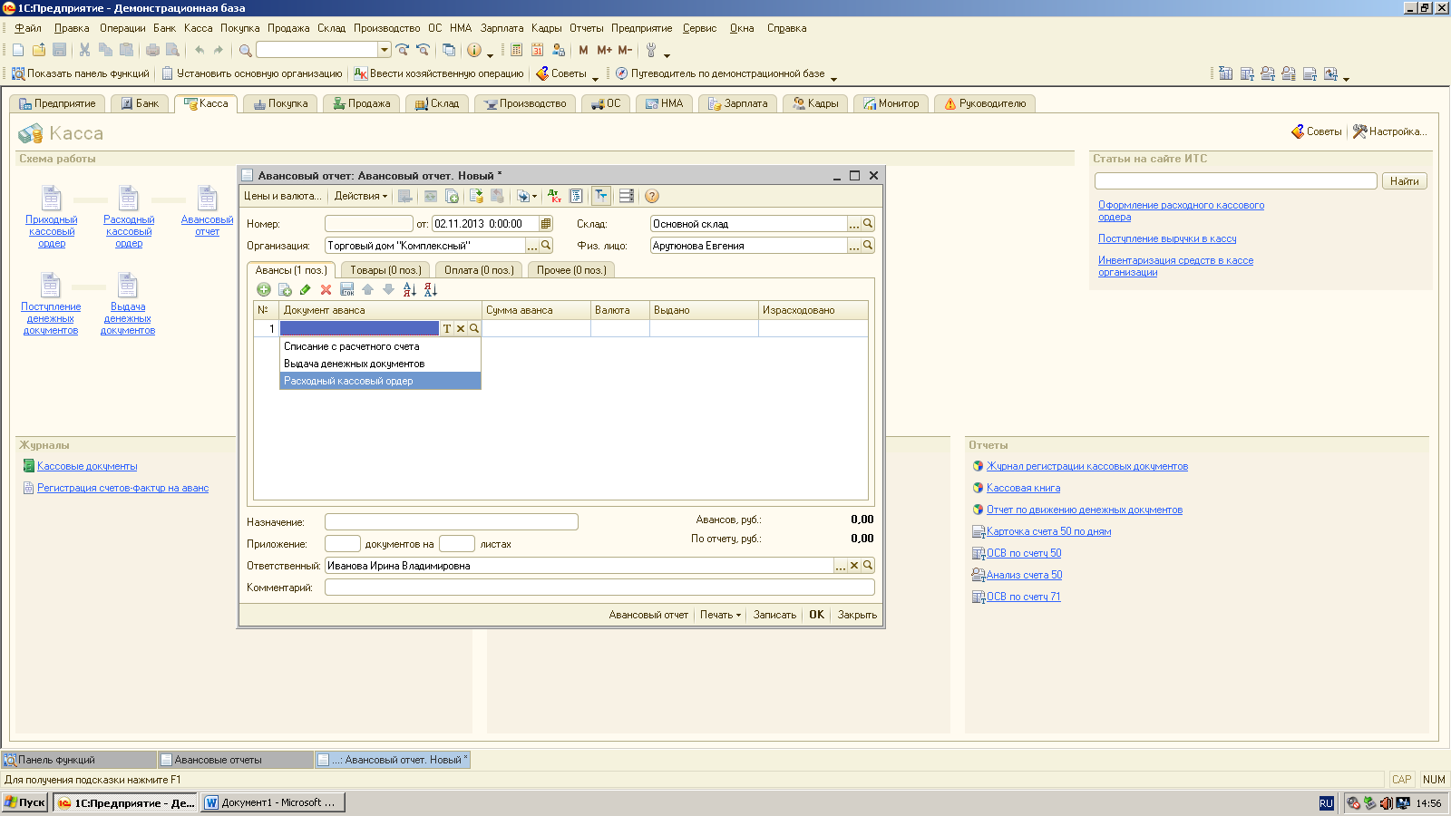Open the Печать dropdown button
This screenshot has height=816, width=1451.
[720, 615]
